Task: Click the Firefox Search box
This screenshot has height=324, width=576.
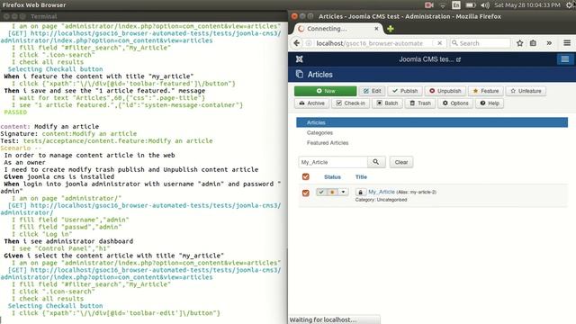Action: (x=481, y=43)
